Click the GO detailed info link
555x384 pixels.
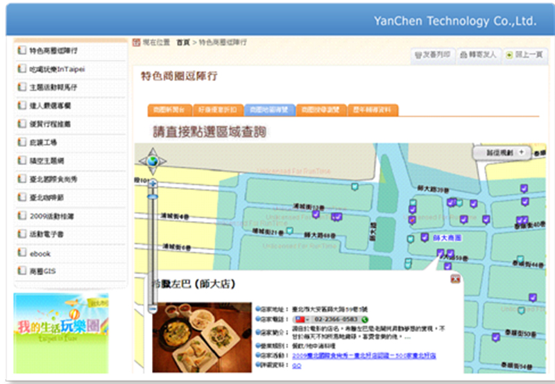click(296, 365)
